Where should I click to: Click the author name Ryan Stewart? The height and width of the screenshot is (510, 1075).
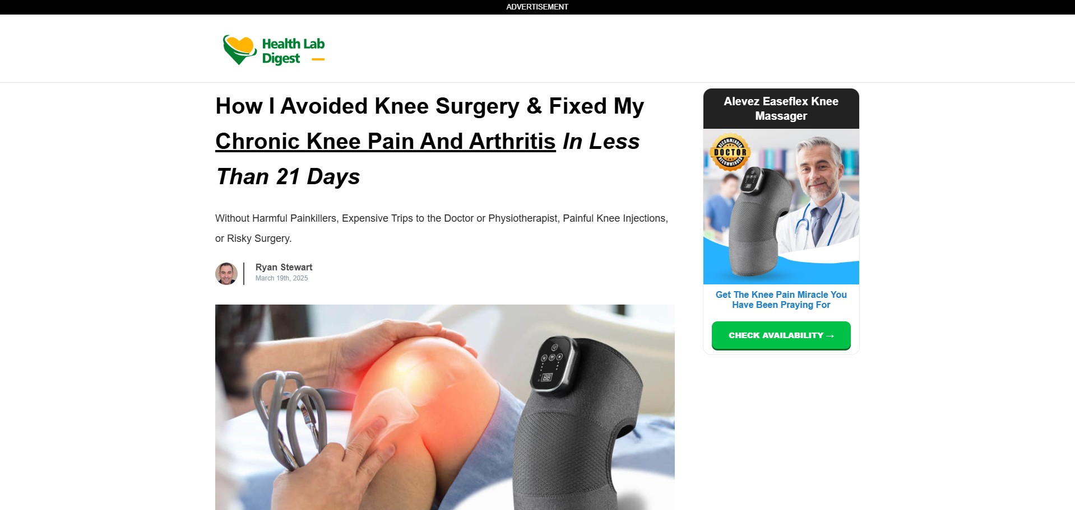(284, 267)
